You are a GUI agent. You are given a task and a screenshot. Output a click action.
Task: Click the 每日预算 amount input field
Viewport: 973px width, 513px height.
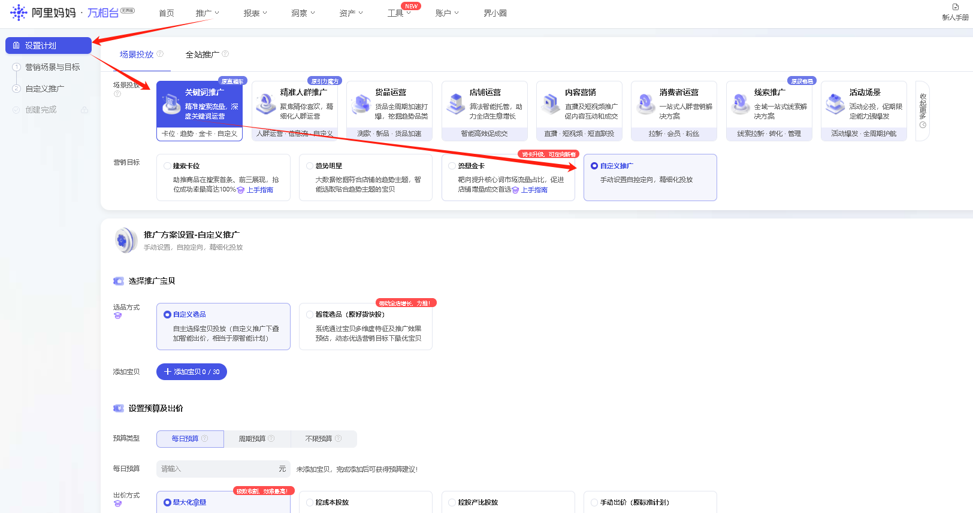(x=223, y=469)
